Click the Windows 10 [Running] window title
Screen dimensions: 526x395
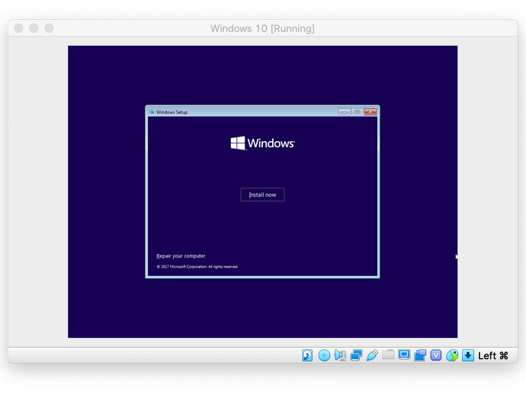263,28
